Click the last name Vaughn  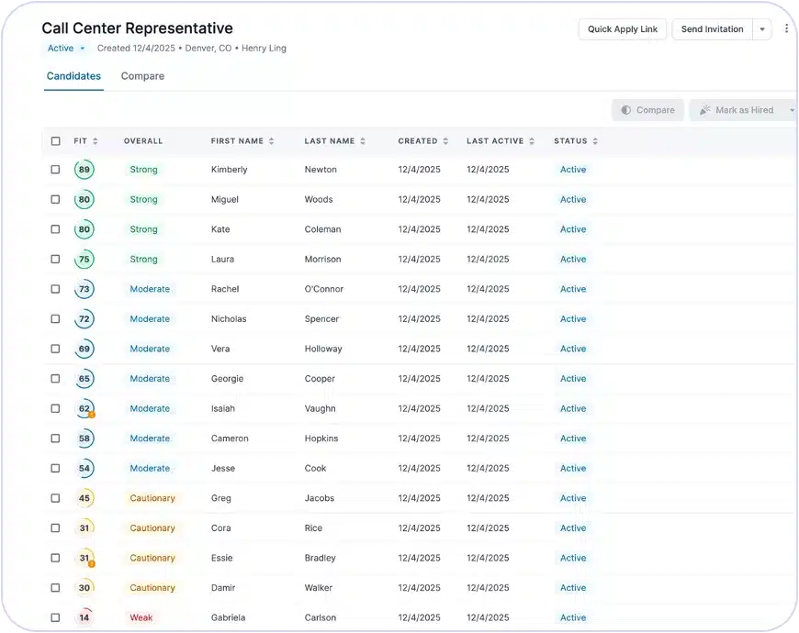pyautogui.click(x=320, y=408)
